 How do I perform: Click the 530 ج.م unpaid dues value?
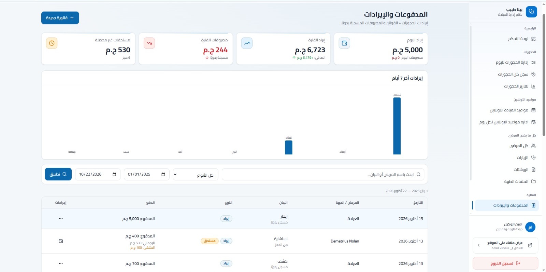118,50
